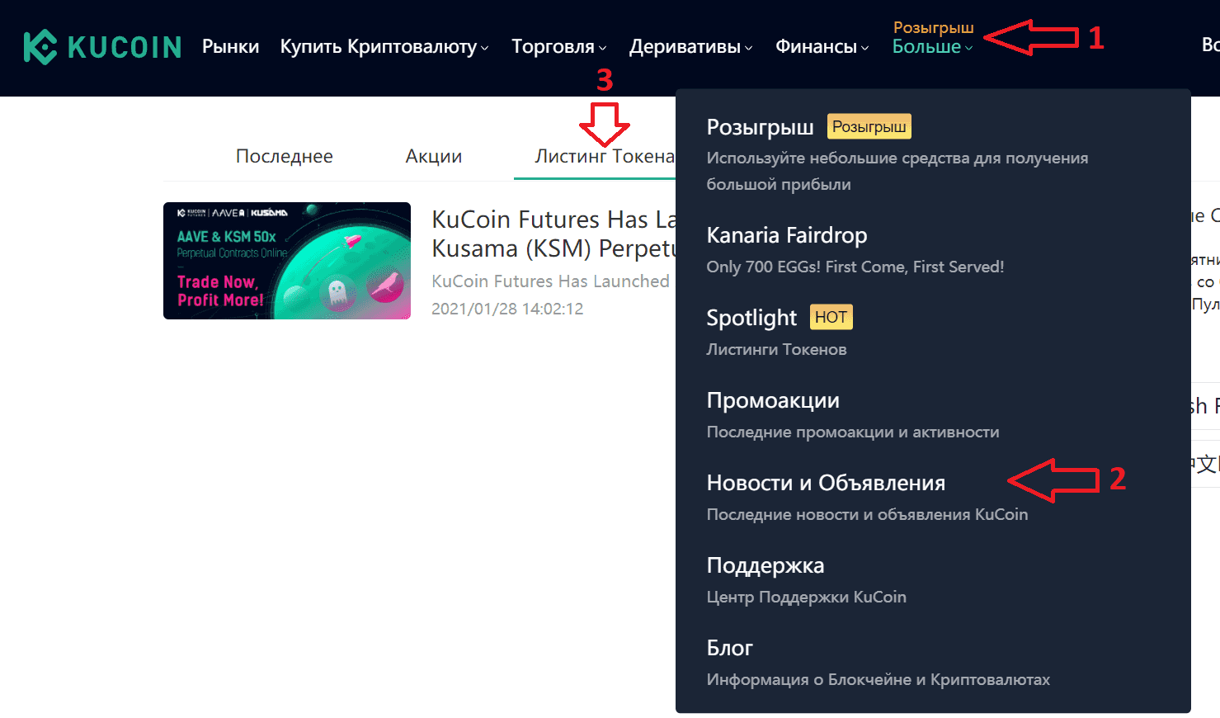1220x718 pixels.
Task: Switch to the Акции tab
Action: [433, 156]
